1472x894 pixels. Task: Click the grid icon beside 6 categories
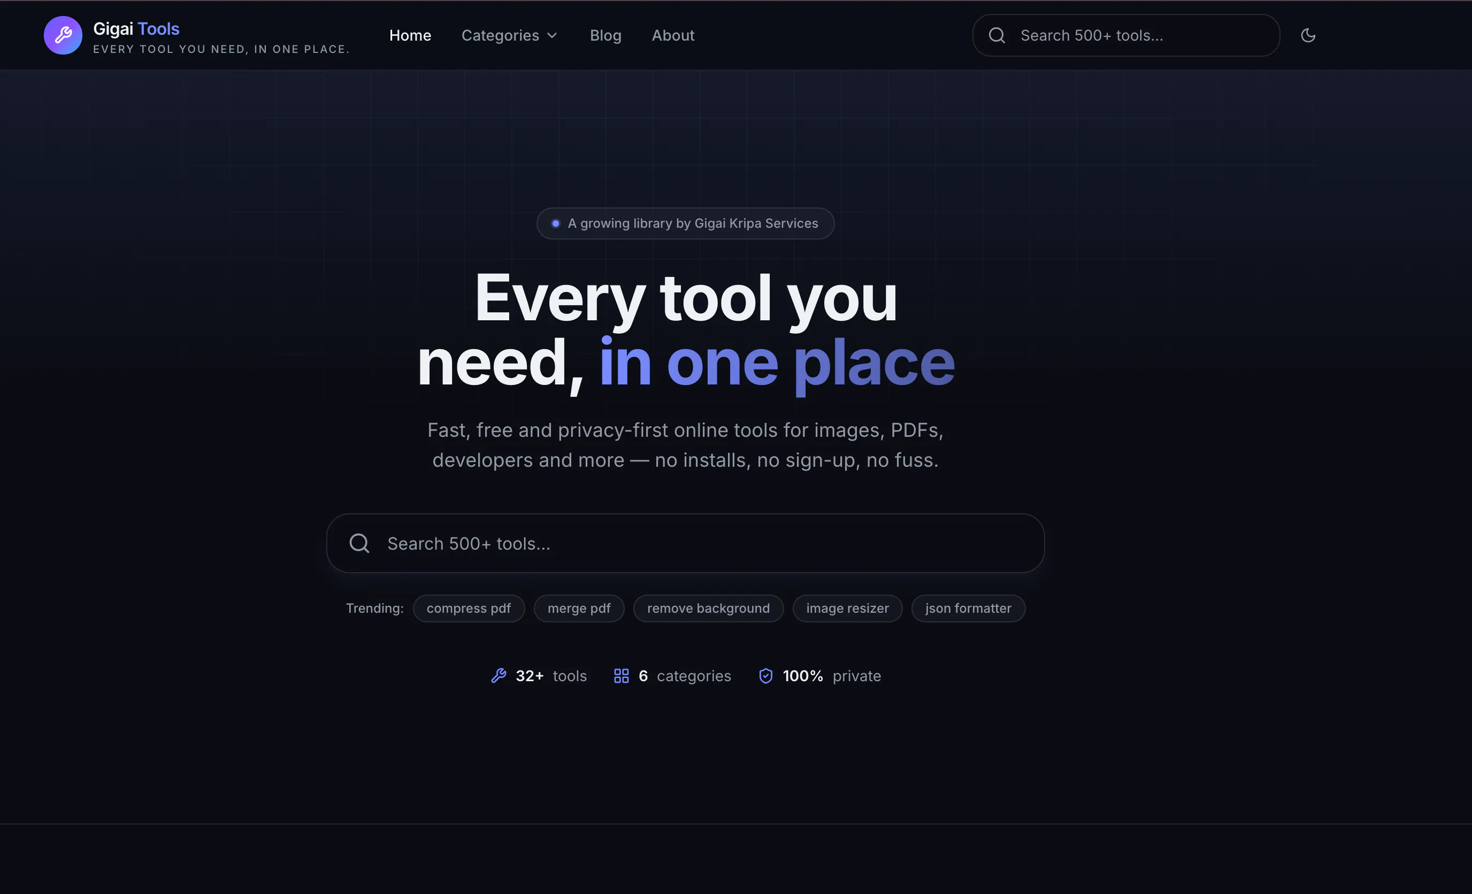pyautogui.click(x=622, y=676)
